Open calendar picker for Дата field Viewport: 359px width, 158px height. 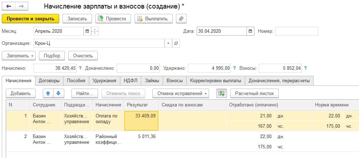click(x=250, y=31)
